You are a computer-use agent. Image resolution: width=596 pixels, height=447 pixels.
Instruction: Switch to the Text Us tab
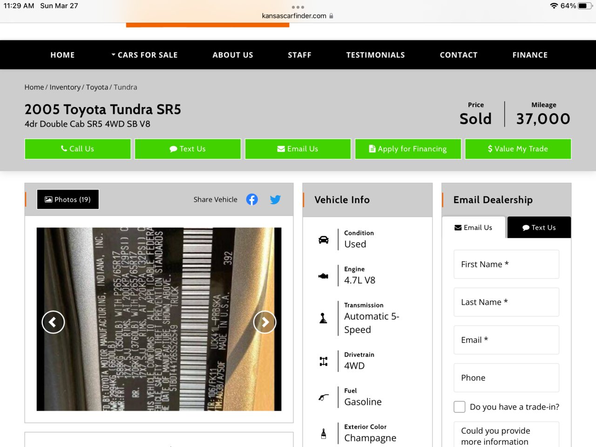pos(539,228)
